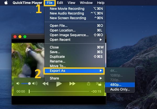This screenshot has width=157, height=109.
Task: Mute volume with the quiet speaker icon
Action: click(x=18, y=83)
